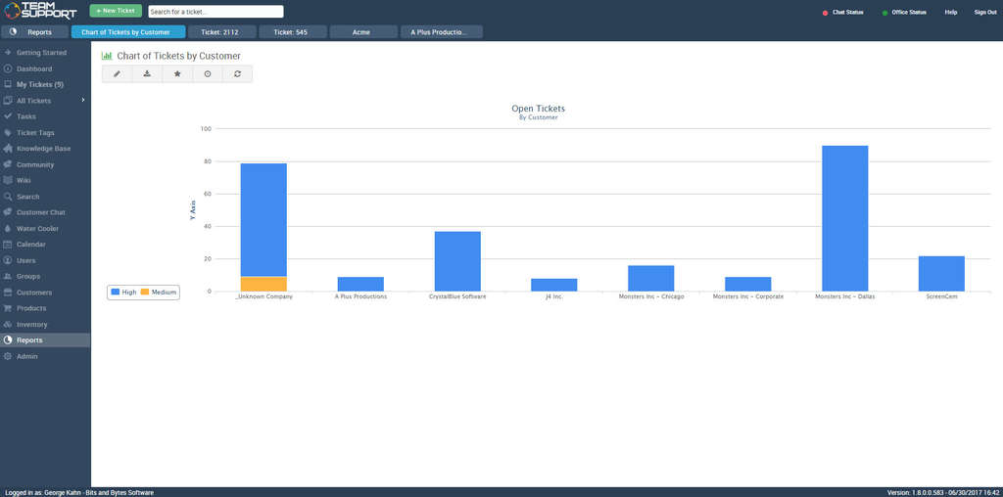Image resolution: width=1003 pixels, height=497 pixels.
Task: Click the Sign Out link
Action: tap(984, 13)
